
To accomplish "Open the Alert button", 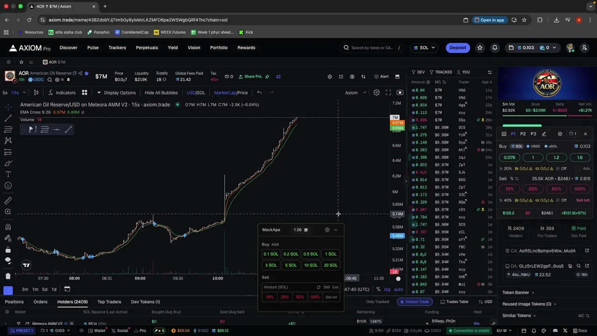I will (381, 77).
